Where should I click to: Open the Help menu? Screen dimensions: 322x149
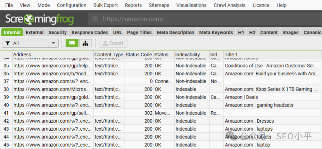tap(281, 5)
